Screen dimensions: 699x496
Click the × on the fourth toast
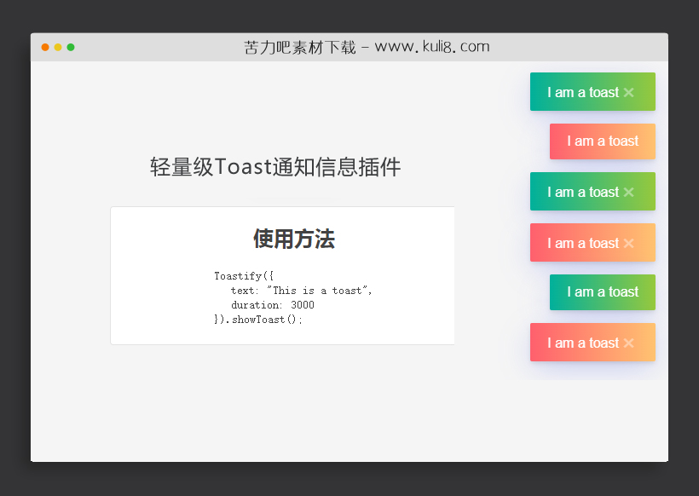[628, 243]
